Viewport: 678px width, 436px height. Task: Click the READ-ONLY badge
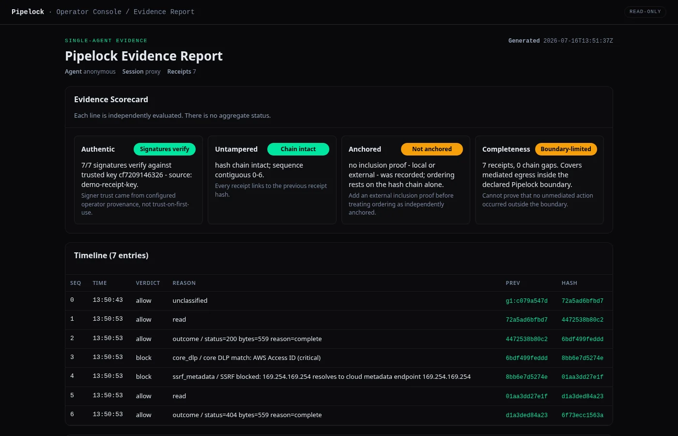645,12
